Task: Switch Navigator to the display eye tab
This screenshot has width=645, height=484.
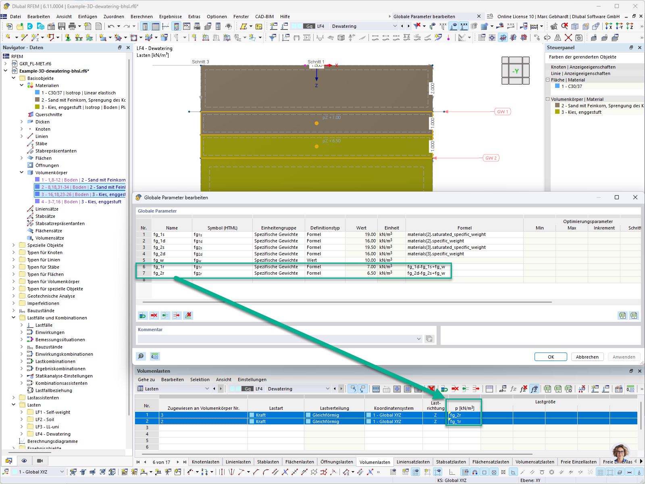Action: [x=24, y=461]
